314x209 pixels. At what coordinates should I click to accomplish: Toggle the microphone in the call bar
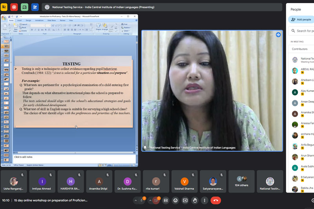pyautogui.click(x=141, y=200)
